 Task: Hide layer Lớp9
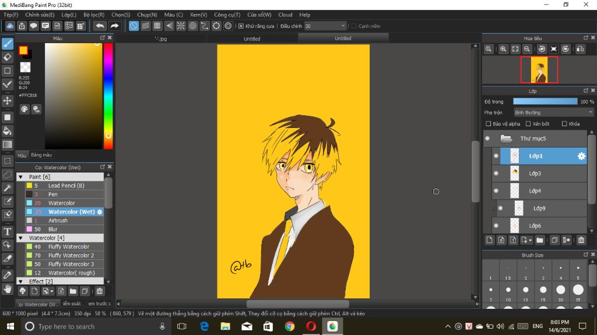click(500, 208)
